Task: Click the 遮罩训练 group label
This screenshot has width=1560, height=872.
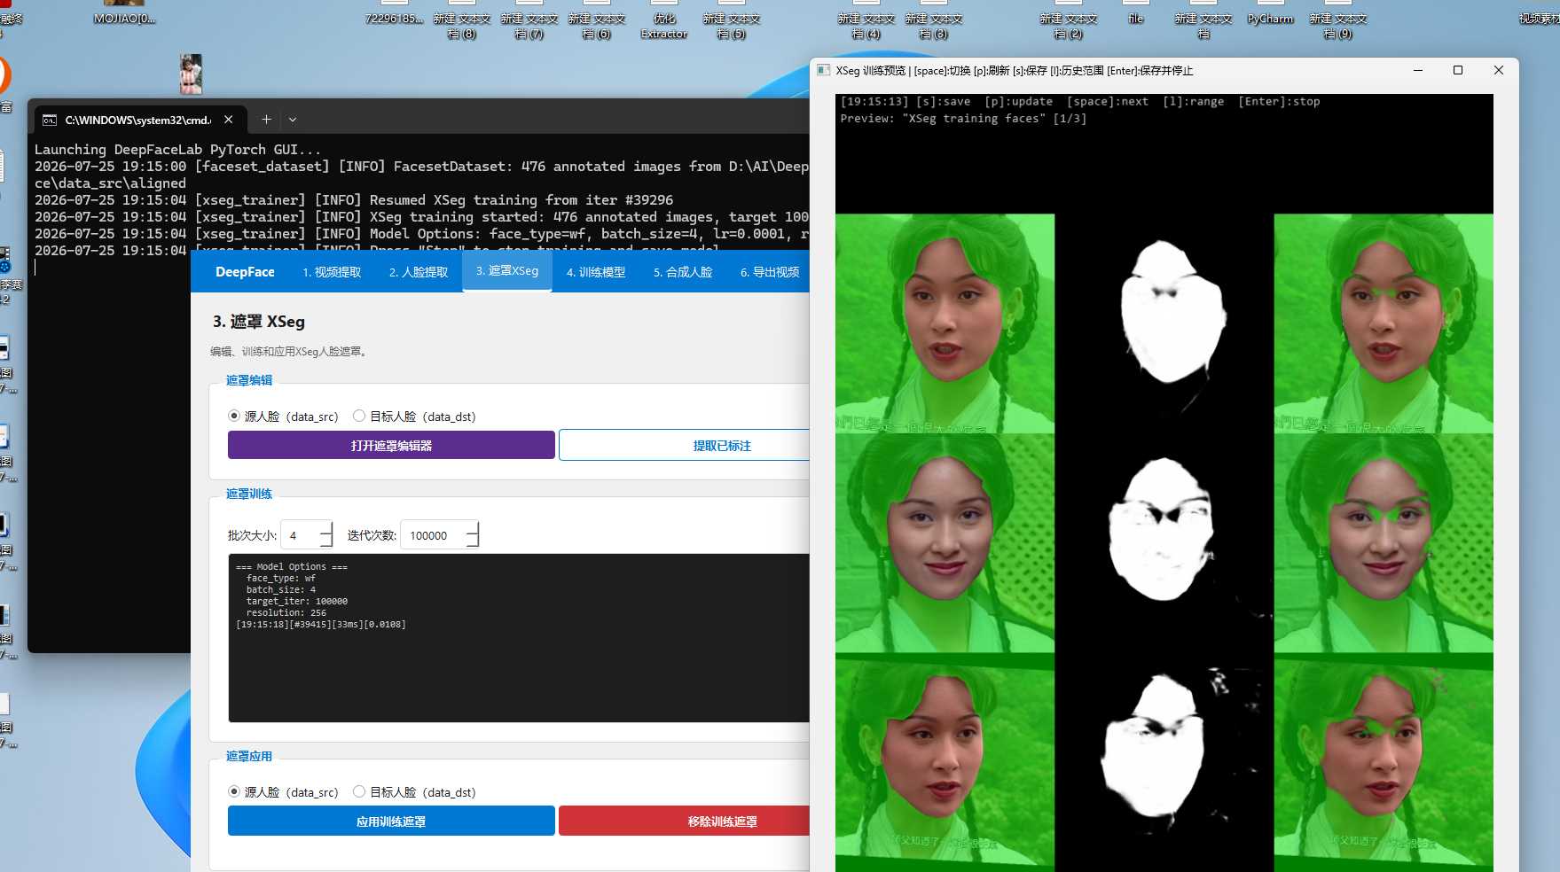Action: [x=249, y=494]
